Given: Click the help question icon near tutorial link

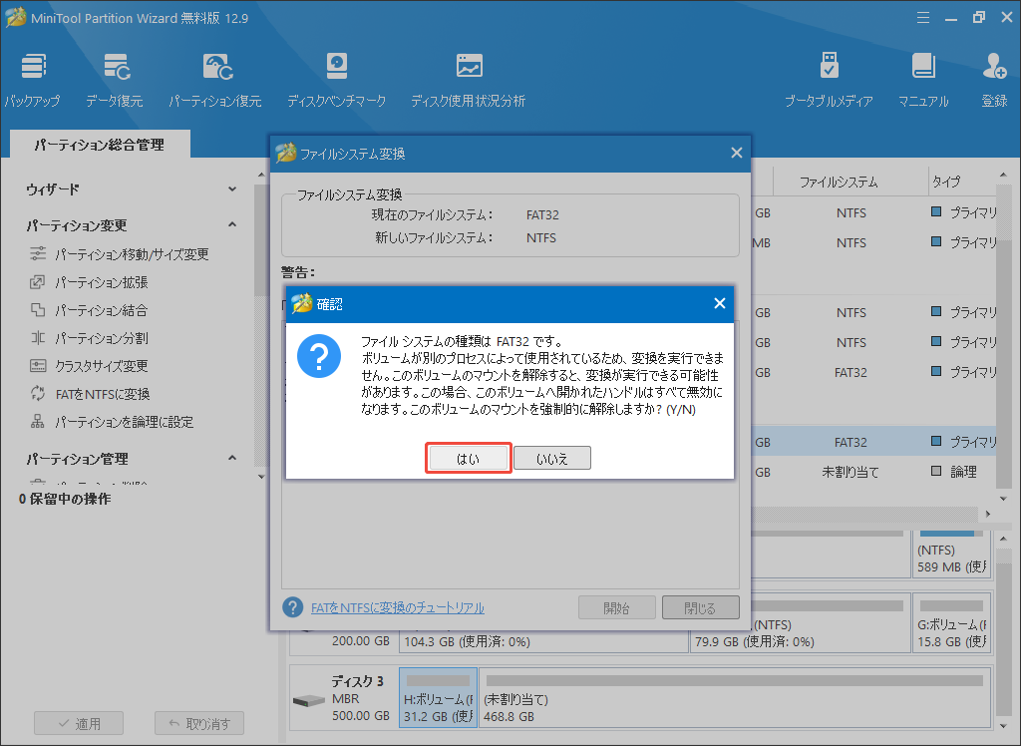Looking at the screenshot, I should (x=292, y=607).
